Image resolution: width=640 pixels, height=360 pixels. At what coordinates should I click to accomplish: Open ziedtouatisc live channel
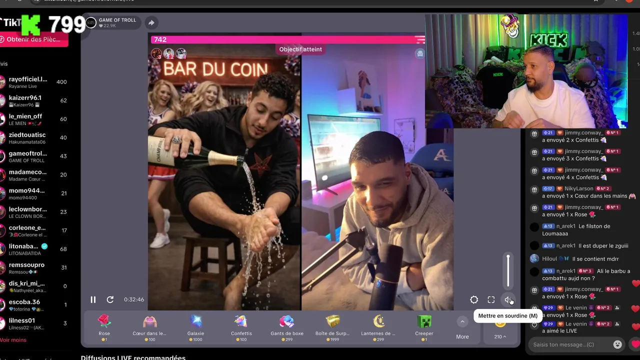click(x=34, y=138)
